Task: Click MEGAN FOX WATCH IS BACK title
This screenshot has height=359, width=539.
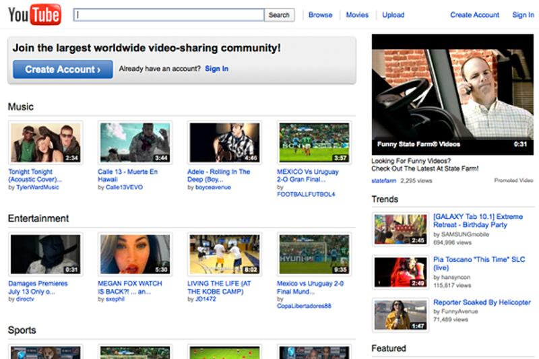Action: tap(129, 288)
